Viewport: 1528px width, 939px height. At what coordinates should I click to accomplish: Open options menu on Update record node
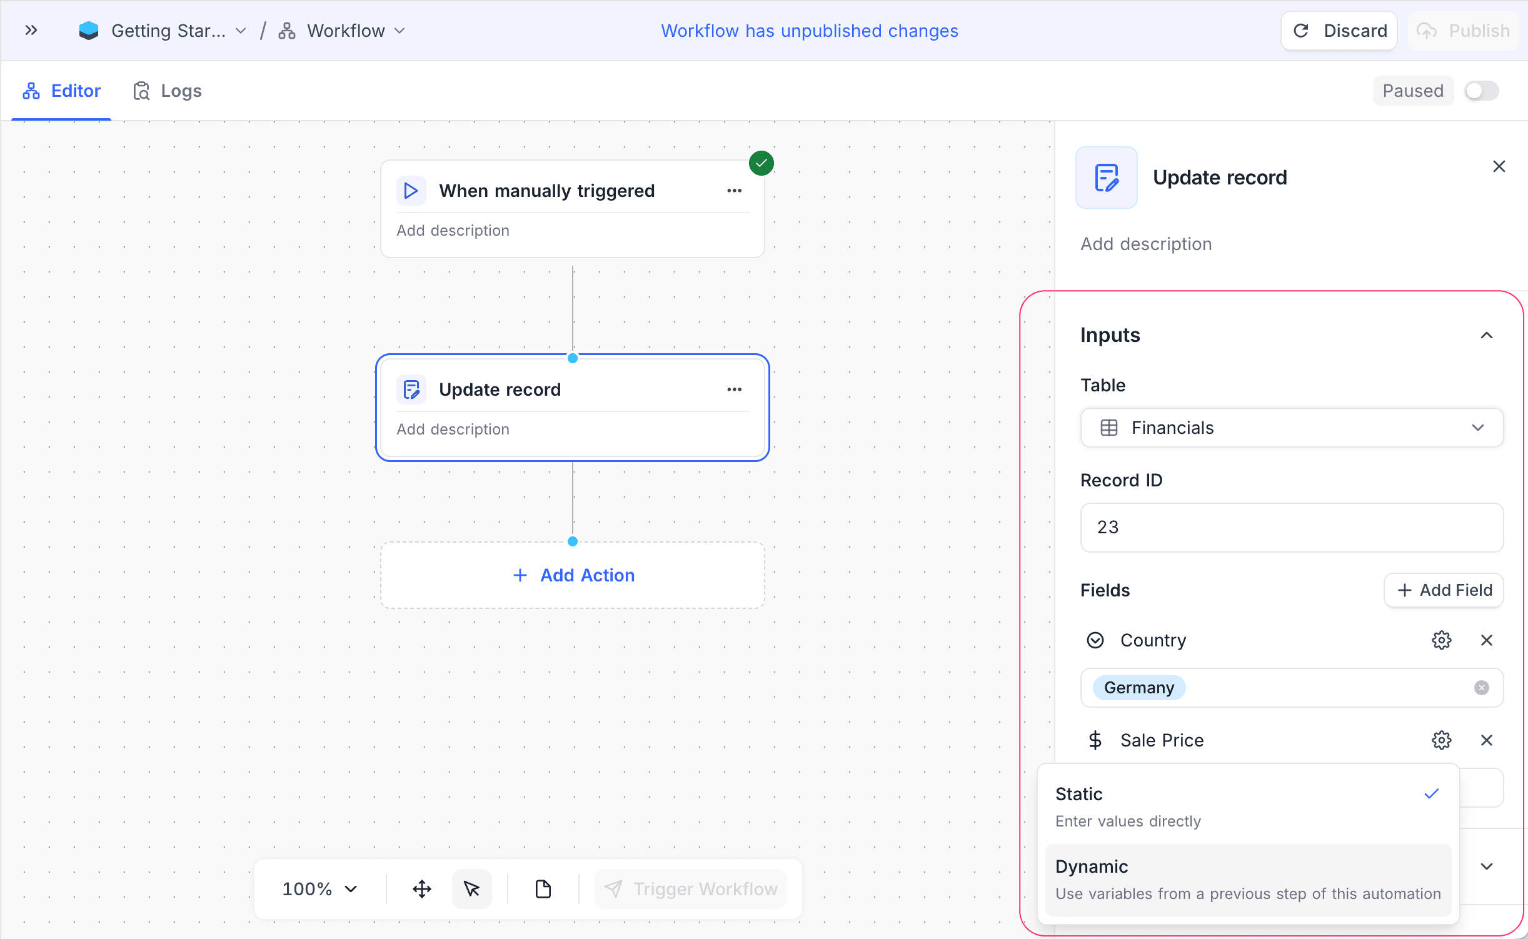coord(735,389)
